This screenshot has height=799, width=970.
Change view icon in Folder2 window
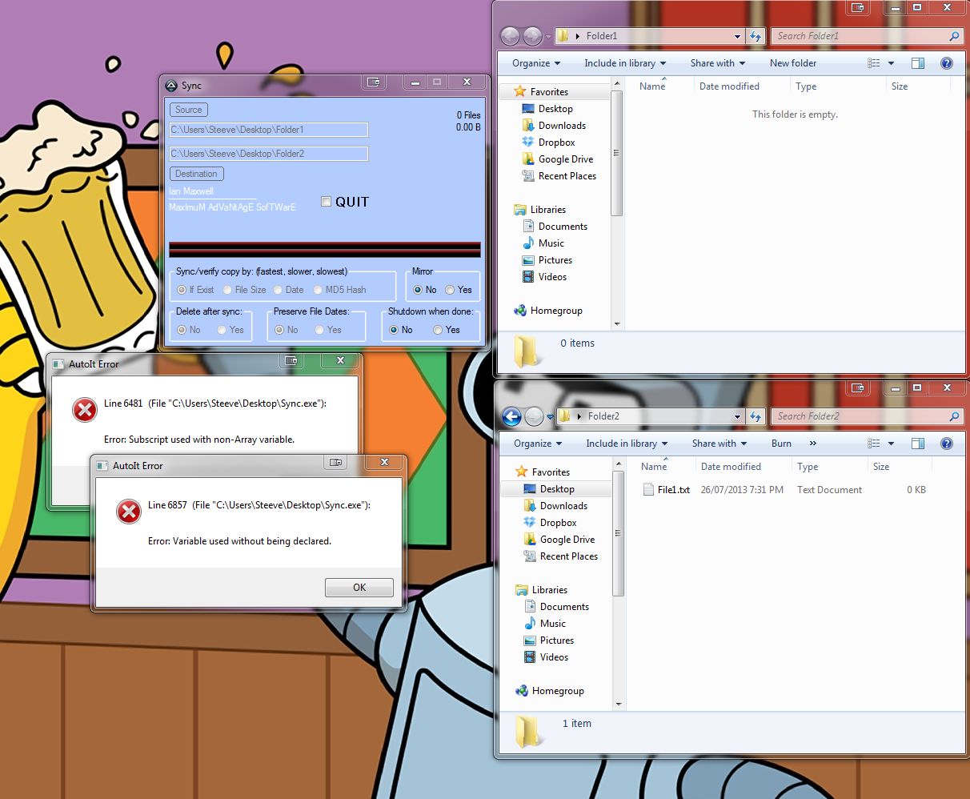point(874,444)
